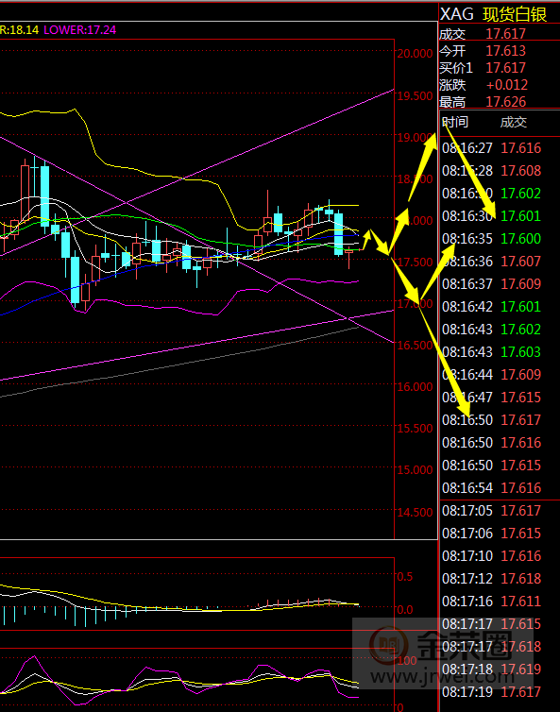
Task: Click the 时间 column header
Action: pyautogui.click(x=455, y=122)
